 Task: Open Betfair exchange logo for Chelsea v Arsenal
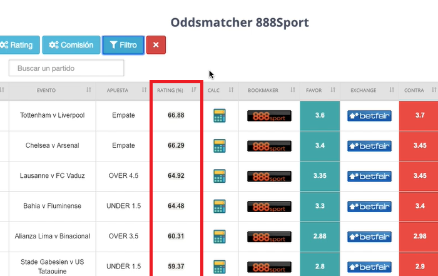369,146
